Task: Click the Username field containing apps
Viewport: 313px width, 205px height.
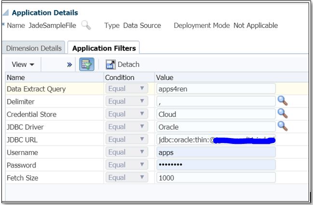Action: click(216, 152)
